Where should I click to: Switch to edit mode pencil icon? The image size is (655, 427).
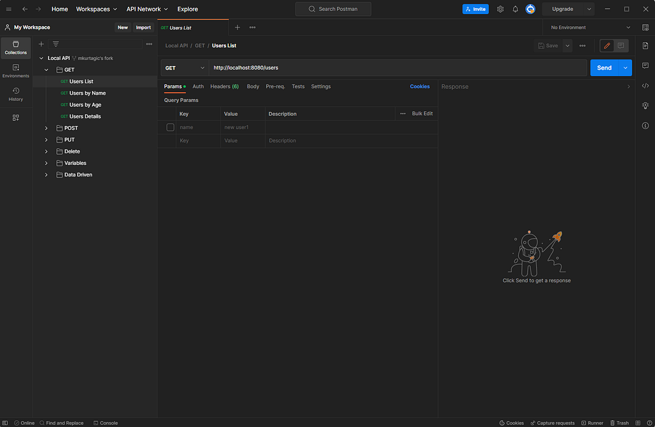[x=607, y=45]
